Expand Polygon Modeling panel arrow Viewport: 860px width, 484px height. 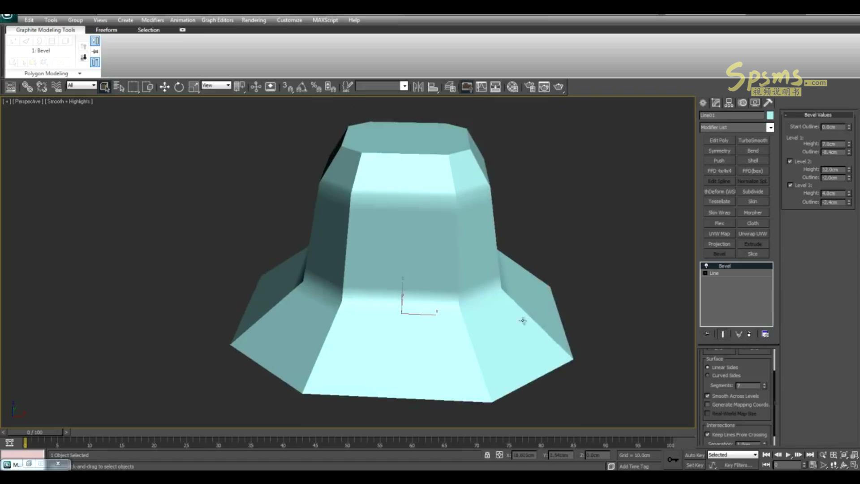tap(80, 73)
